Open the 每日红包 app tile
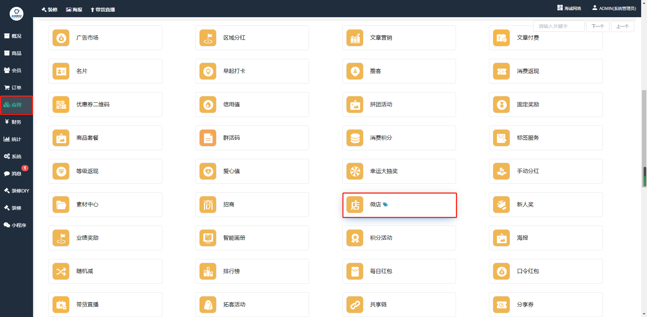This screenshot has width=647, height=317. tap(399, 271)
